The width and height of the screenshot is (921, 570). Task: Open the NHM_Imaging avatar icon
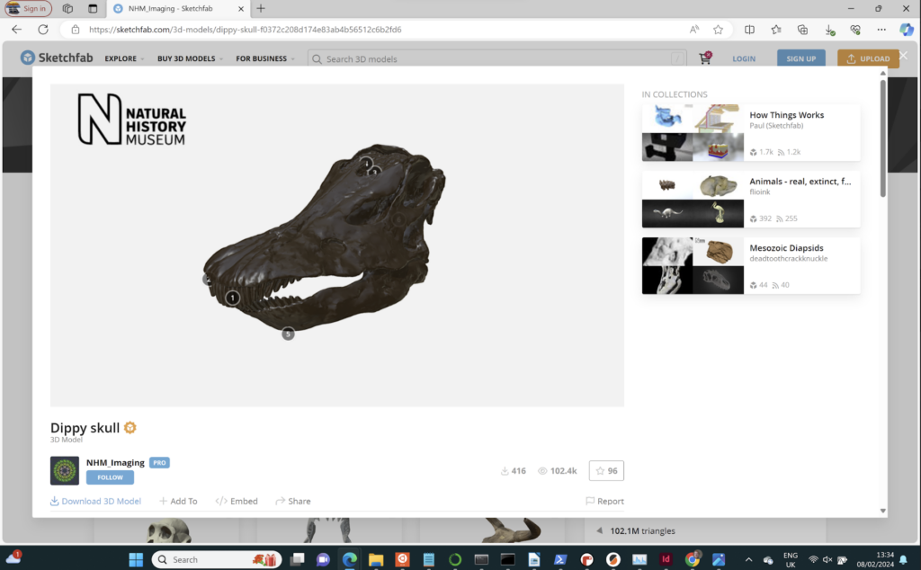pyautogui.click(x=64, y=470)
